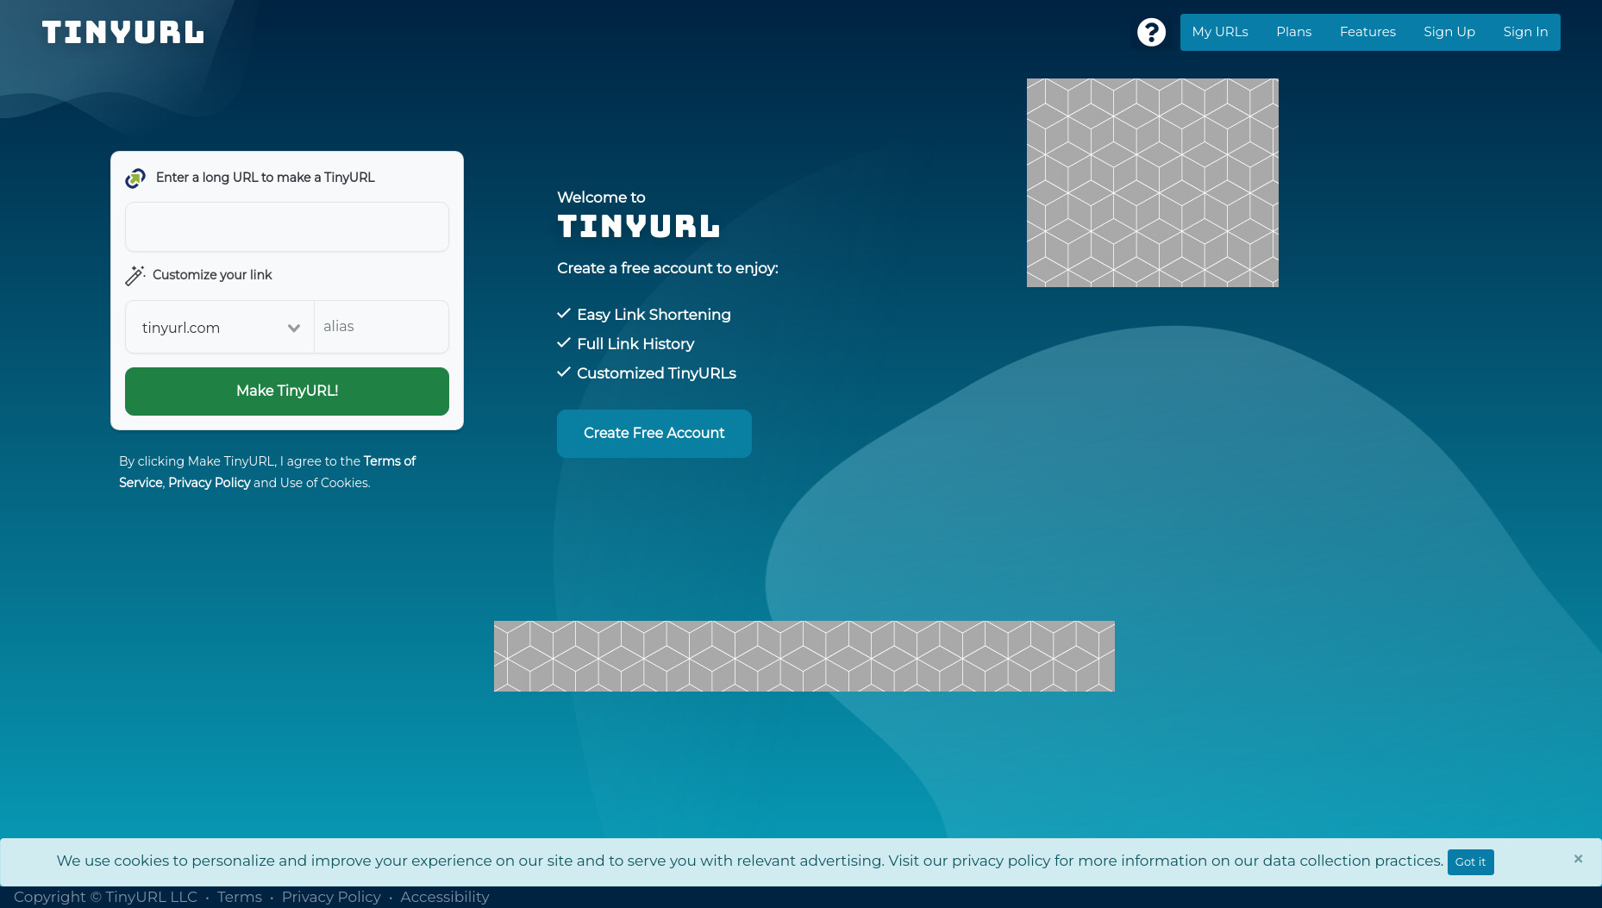The width and height of the screenshot is (1602, 908).
Task: Go to the Plans menu item
Action: (1293, 32)
